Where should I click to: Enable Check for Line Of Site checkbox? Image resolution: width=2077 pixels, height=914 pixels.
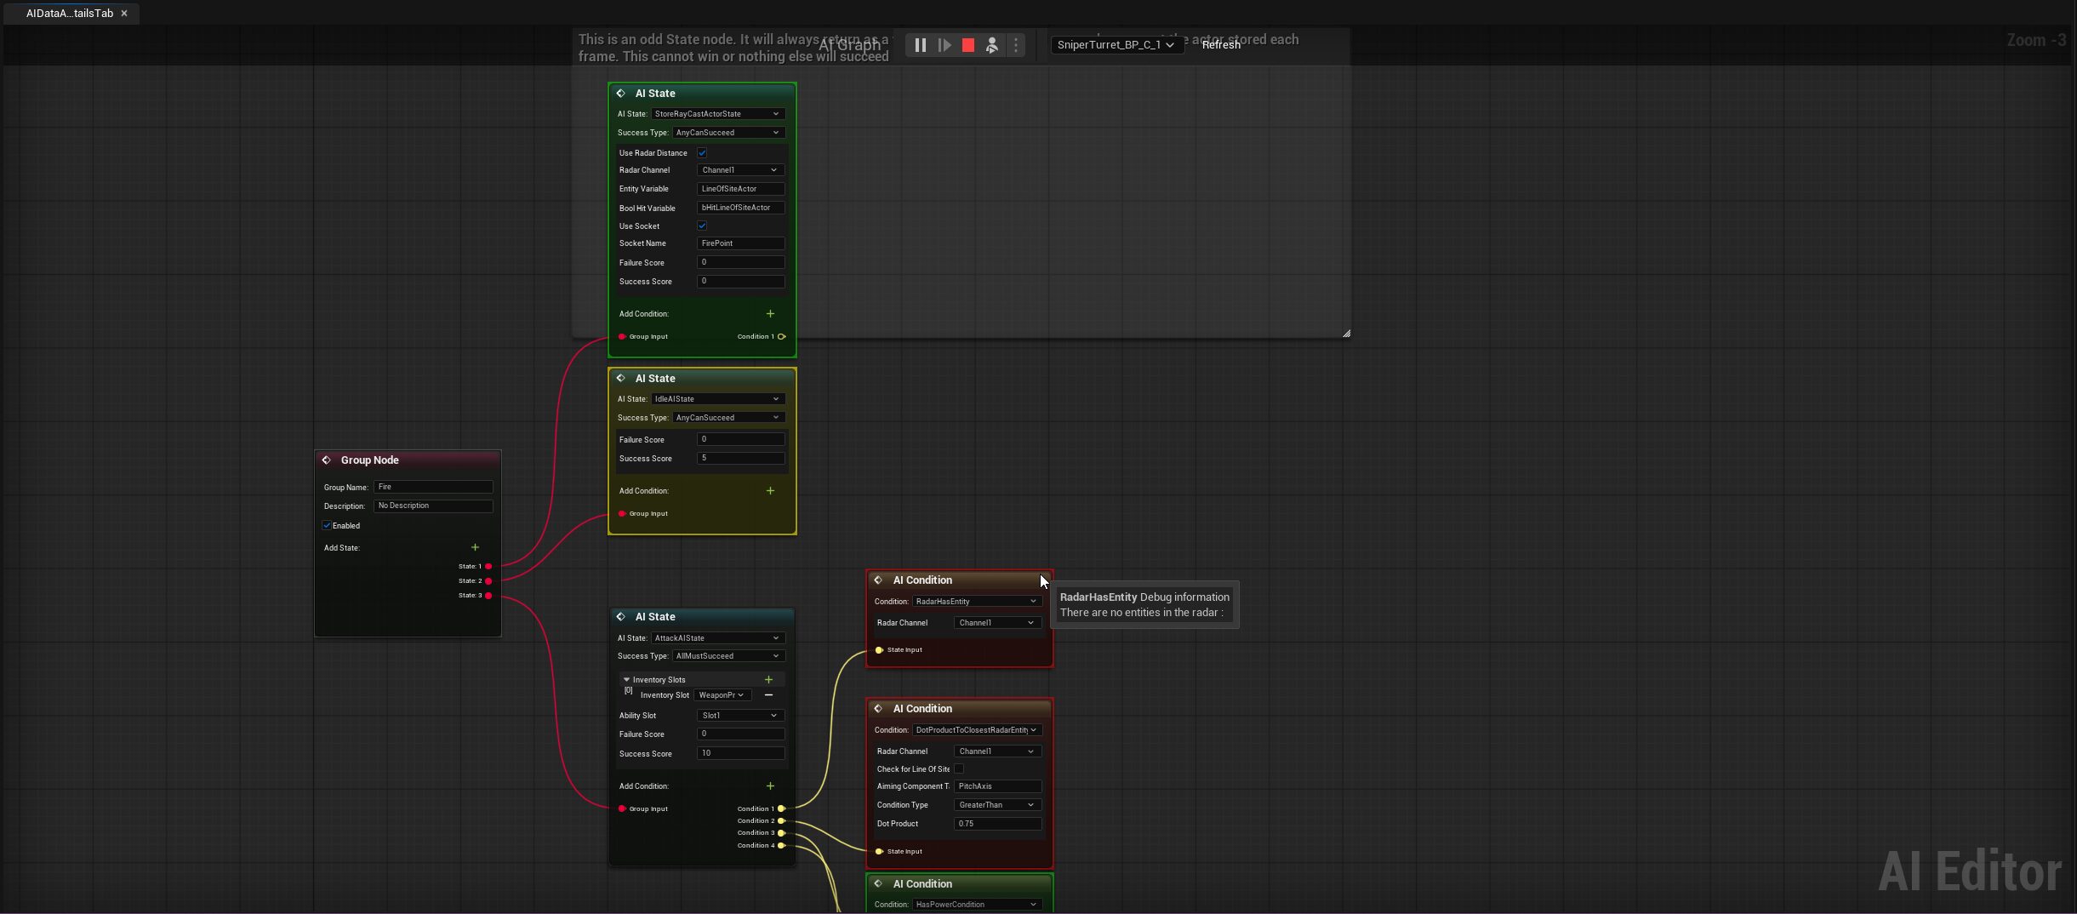click(959, 769)
